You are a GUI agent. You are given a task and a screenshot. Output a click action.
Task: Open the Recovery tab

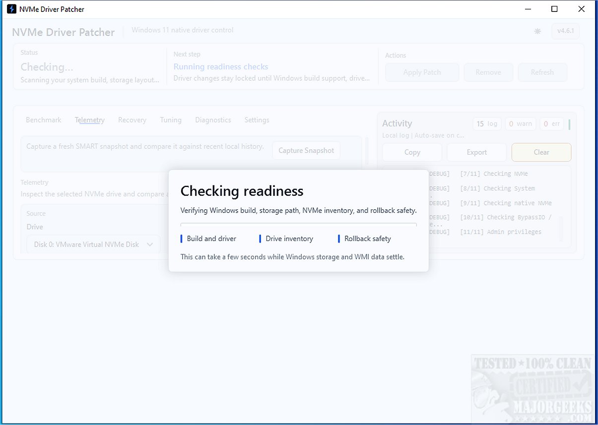pos(132,120)
